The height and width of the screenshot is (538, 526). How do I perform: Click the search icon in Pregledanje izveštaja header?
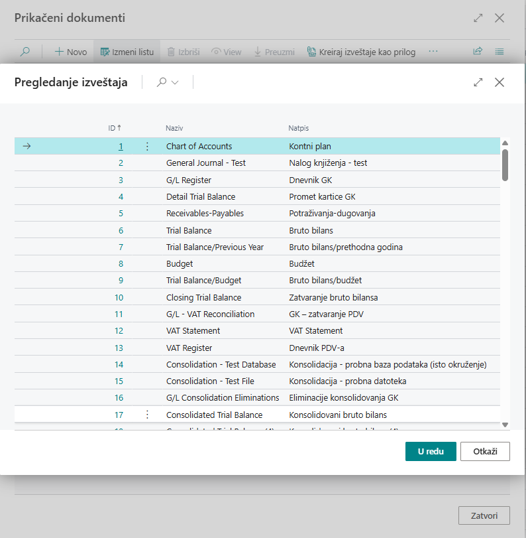click(x=161, y=82)
